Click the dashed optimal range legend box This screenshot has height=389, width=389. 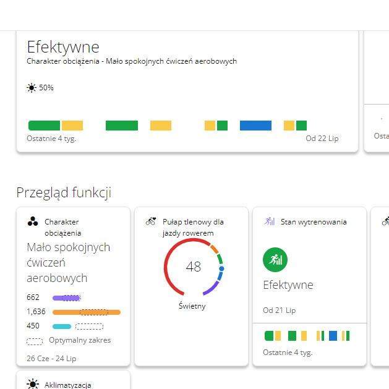(35, 341)
